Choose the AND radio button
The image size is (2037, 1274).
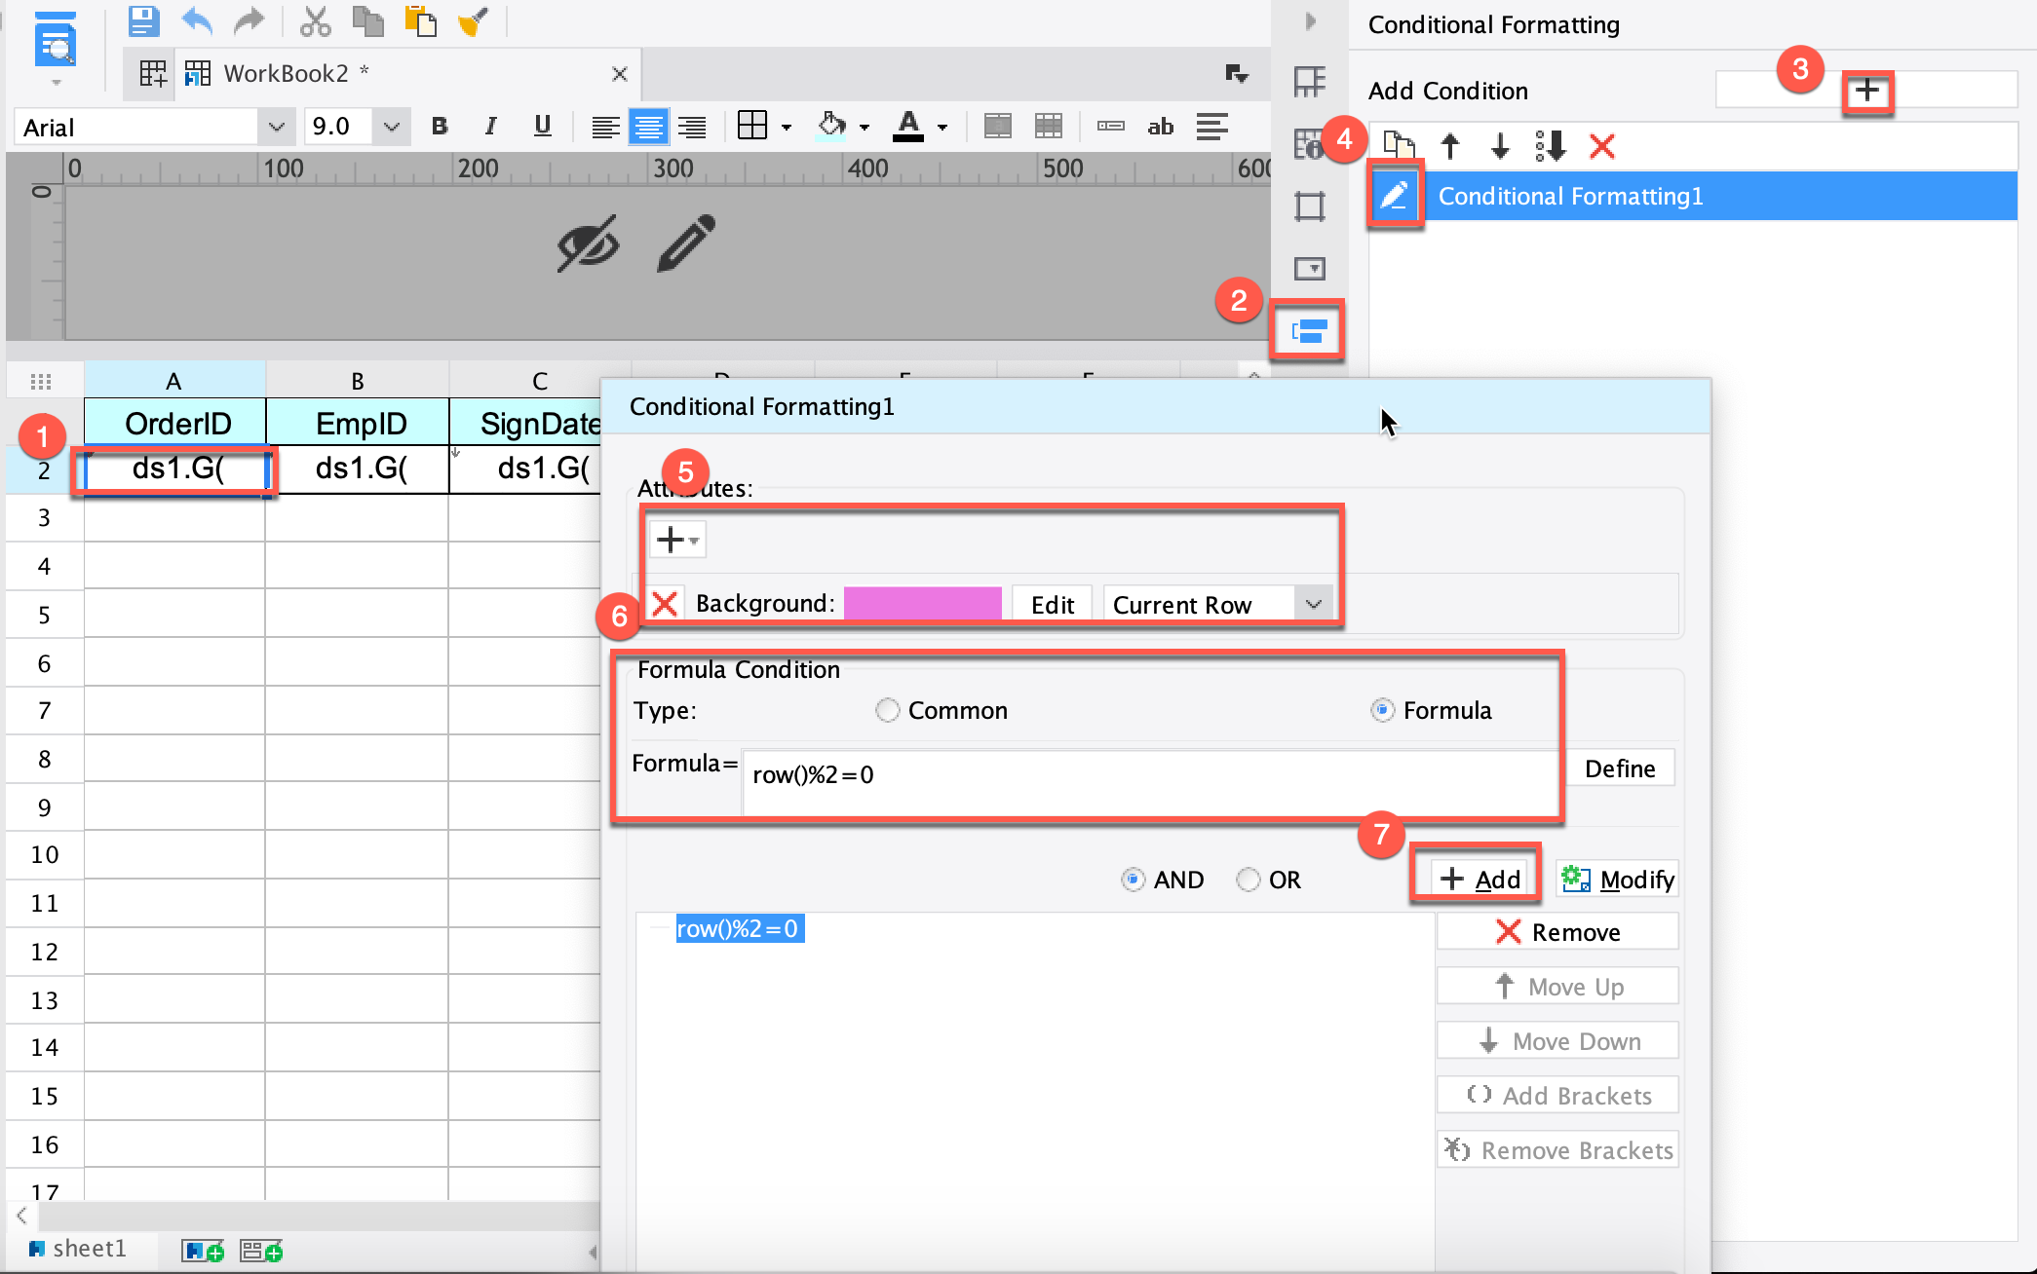pos(1133,880)
